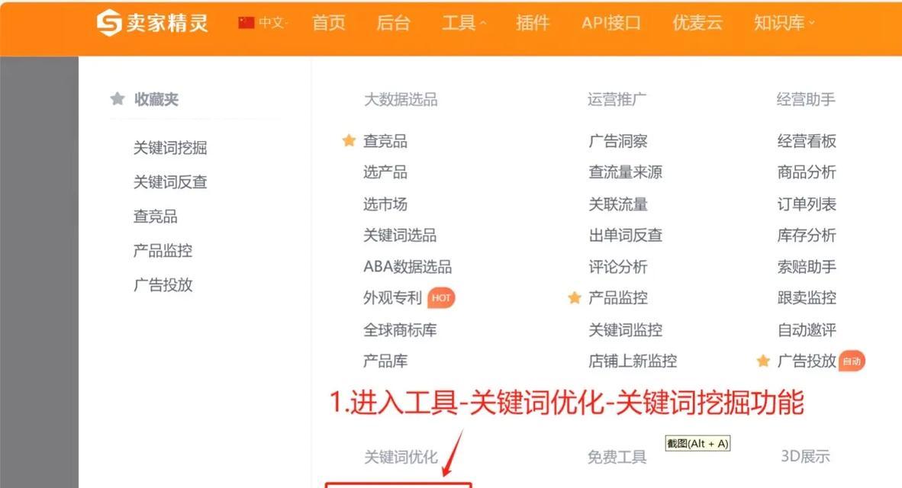Open the 关联流量 tool
Viewport: 902px width, 488px height.
[x=618, y=204]
